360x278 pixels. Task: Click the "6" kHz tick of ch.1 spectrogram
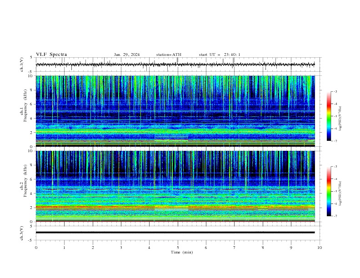point(31,104)
